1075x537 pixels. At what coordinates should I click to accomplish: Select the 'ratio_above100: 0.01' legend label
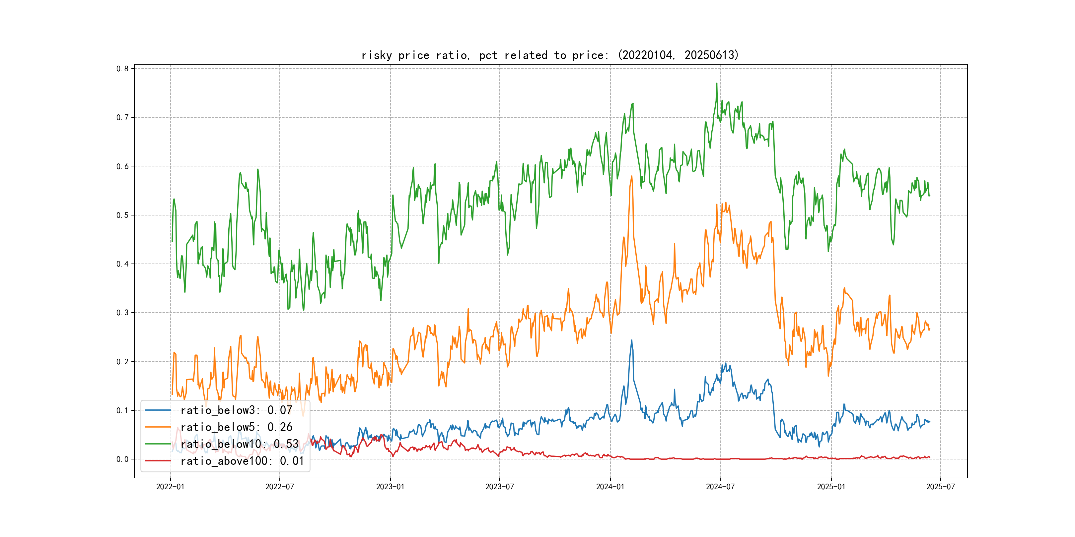pyautogui.click(x=242, y=461)
